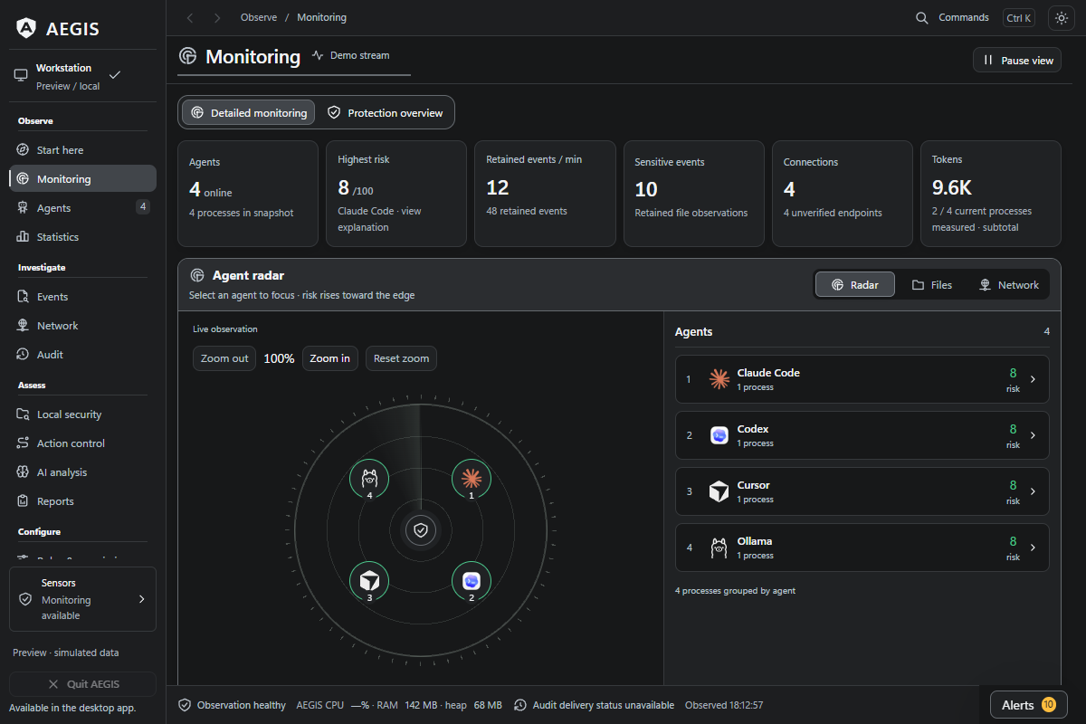Open Network in the sidebar
Viewport: 1086px width, 724px height.
pyautogui.click(x=82, y=326)
